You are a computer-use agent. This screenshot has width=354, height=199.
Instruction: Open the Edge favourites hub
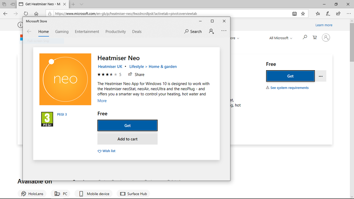click(318, 14)
